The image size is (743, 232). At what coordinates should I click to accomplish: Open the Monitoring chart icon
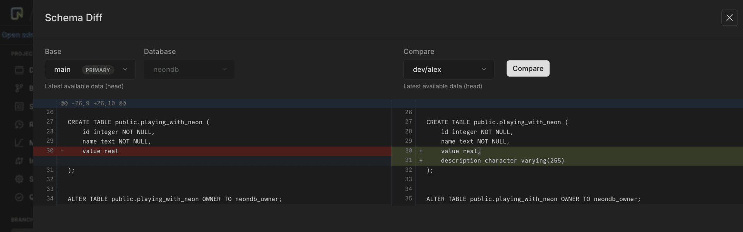tap(19, 142)
